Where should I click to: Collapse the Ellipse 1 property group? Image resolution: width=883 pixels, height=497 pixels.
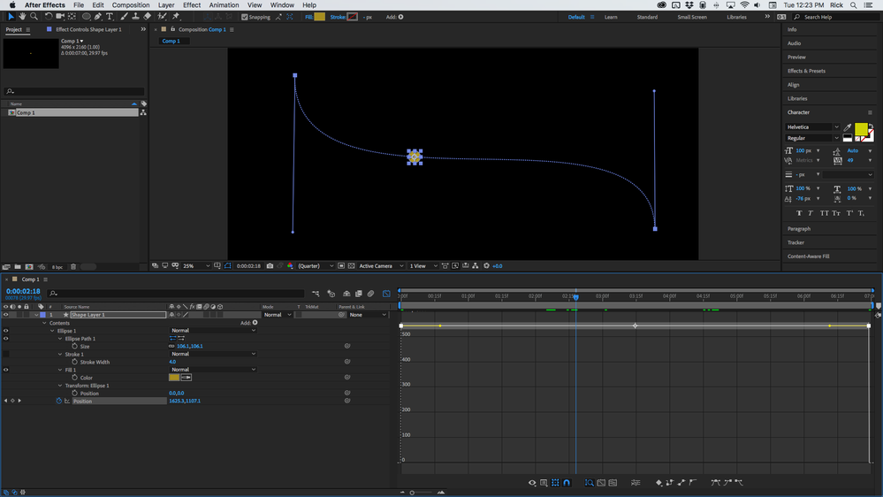point(52,331)
